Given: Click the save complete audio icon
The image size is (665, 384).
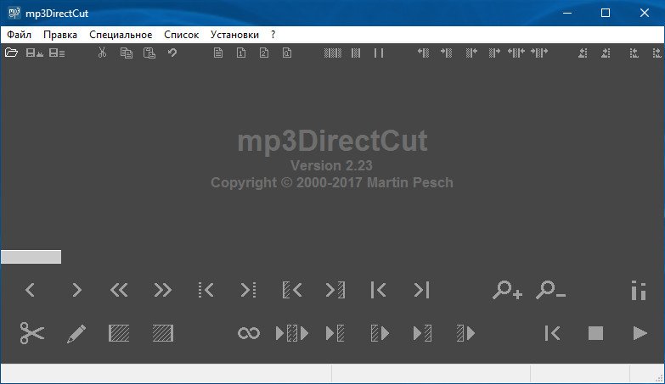Looking at the screenshot, I should coord(34,53).
